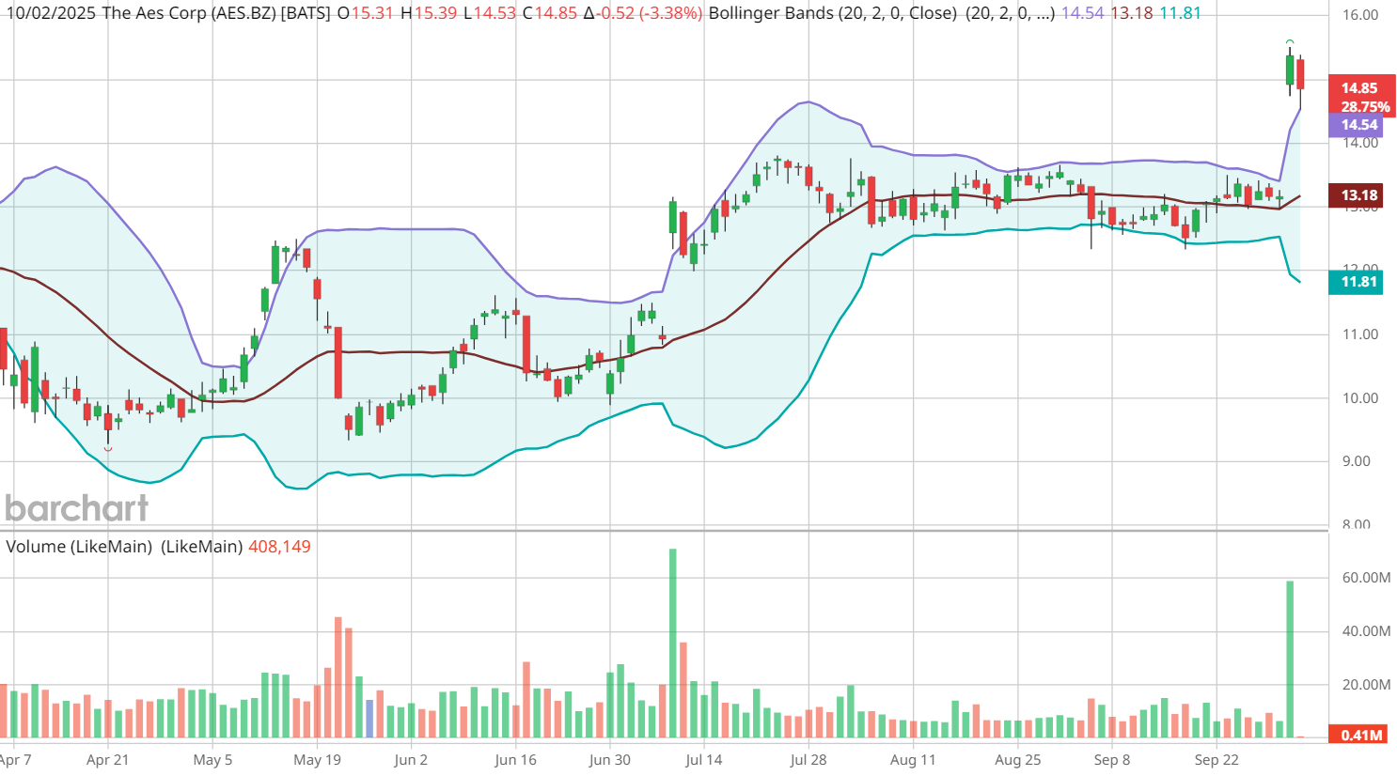Image resolution: width=1397 pixels, height=776 pixels.
Task: Click the Sep 22 date label
Action: (1216, 760)
